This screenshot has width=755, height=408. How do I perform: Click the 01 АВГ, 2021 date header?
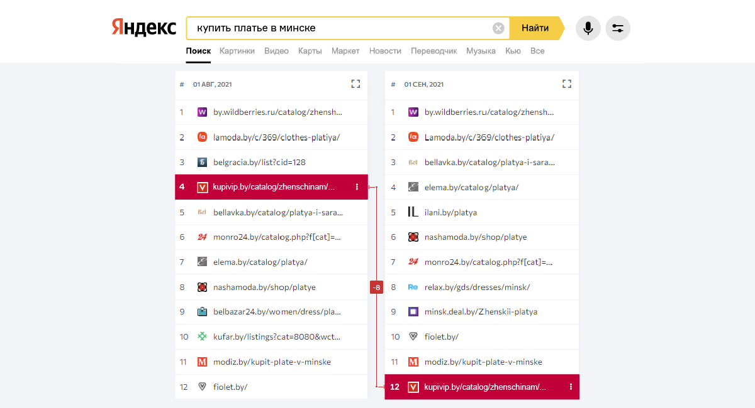213,84
